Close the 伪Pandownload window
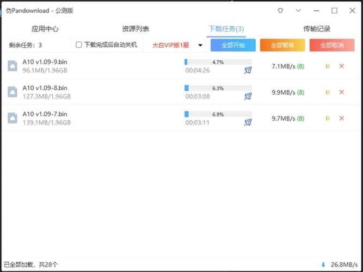363x272 pixels. (x=352, y=11)
